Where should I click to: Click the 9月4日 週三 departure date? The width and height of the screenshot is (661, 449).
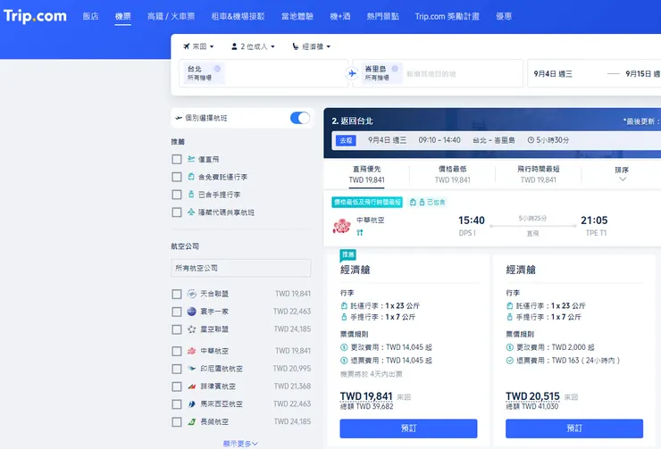(x=553, y=74)
